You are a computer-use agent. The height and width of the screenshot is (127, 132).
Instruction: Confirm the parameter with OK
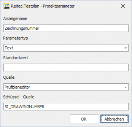[84, 119]
